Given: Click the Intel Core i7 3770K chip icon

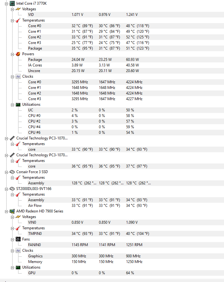Looking at the screenshot, I should point(12,3).
